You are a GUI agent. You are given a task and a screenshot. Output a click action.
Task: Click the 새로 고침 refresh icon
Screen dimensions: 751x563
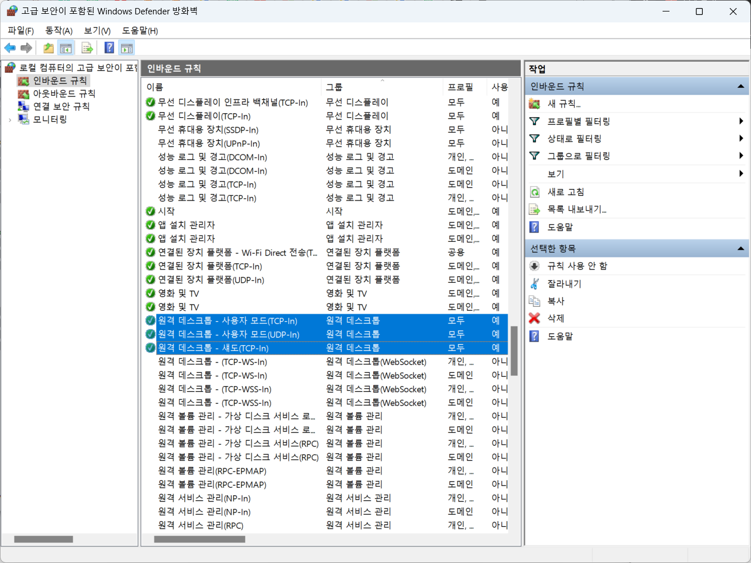[535, 192]
